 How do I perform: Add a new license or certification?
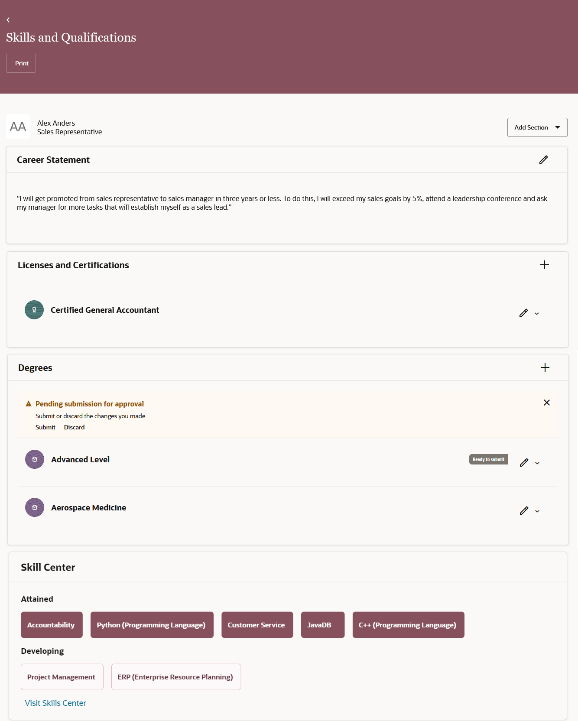(545, 265)
